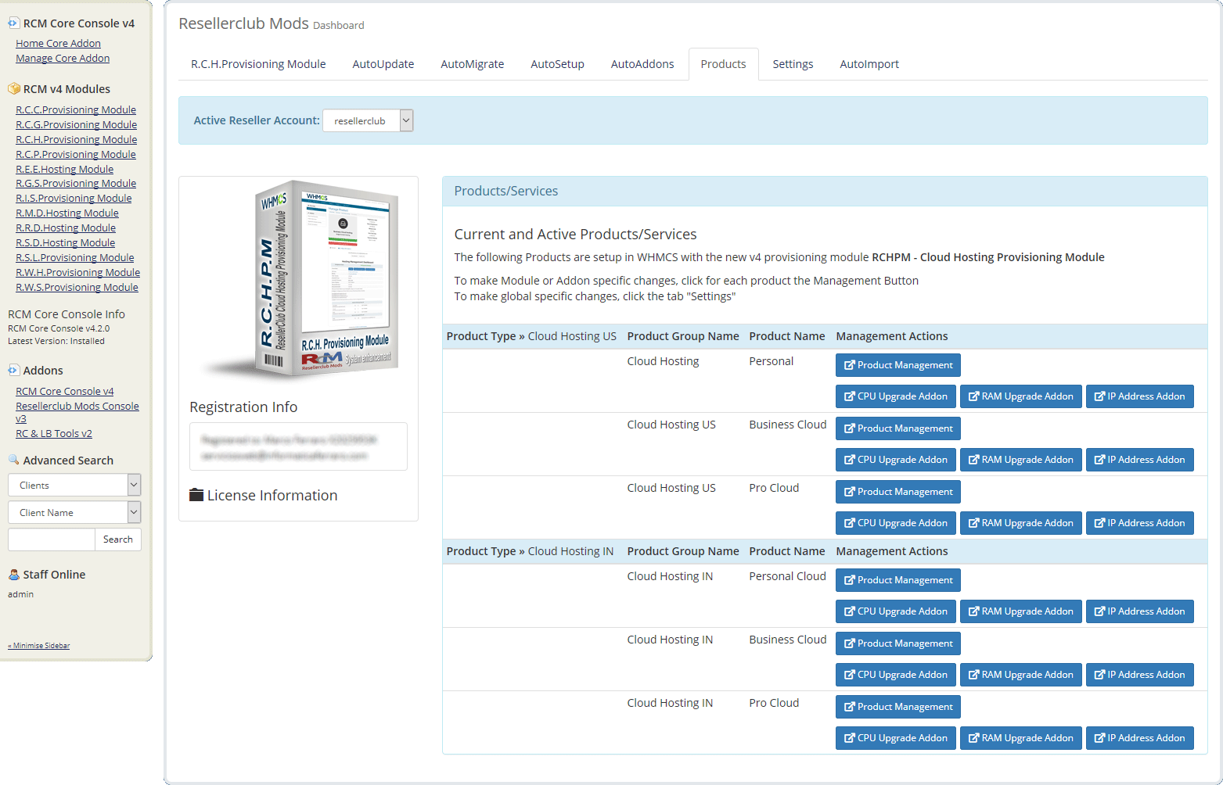Open IP Address Addon for IN Pro Cloud
The image size is (1223, 785).
[1139, 738]
